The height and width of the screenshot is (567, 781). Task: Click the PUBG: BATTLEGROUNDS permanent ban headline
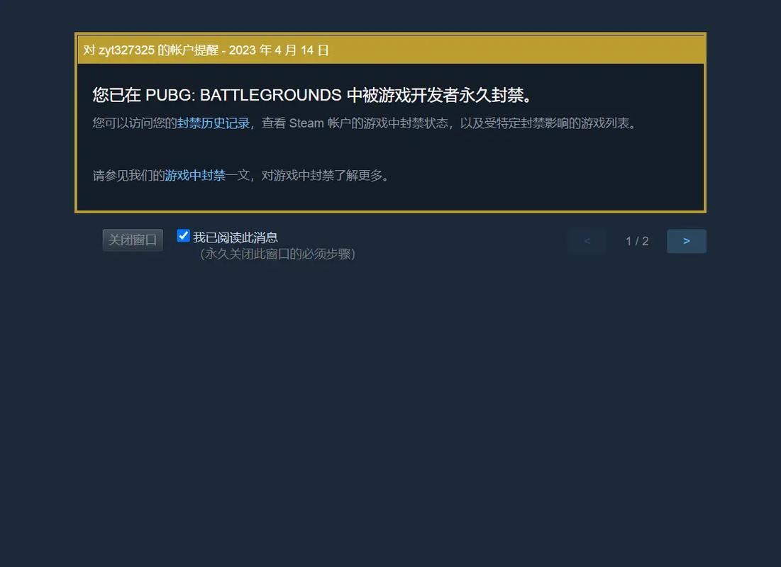tap(313, 94)
